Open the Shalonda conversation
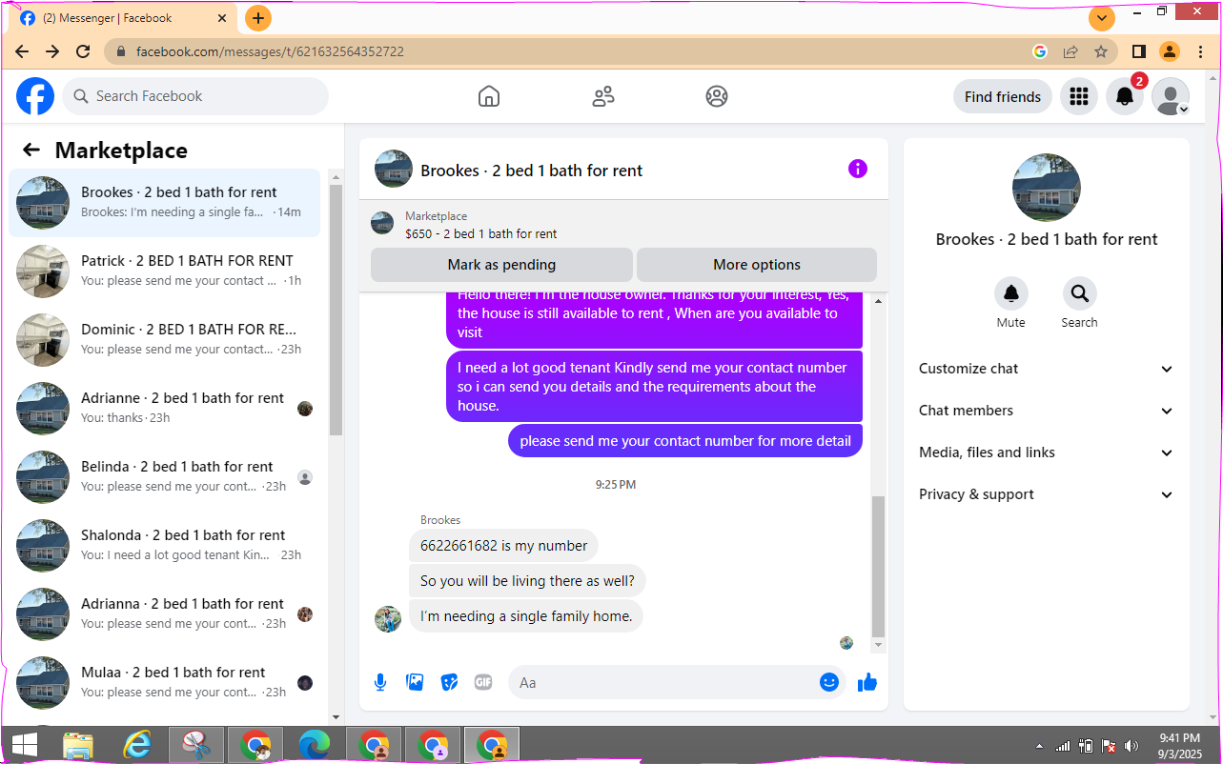This screenshot has width=1223, height=764. tap(165, 546)
